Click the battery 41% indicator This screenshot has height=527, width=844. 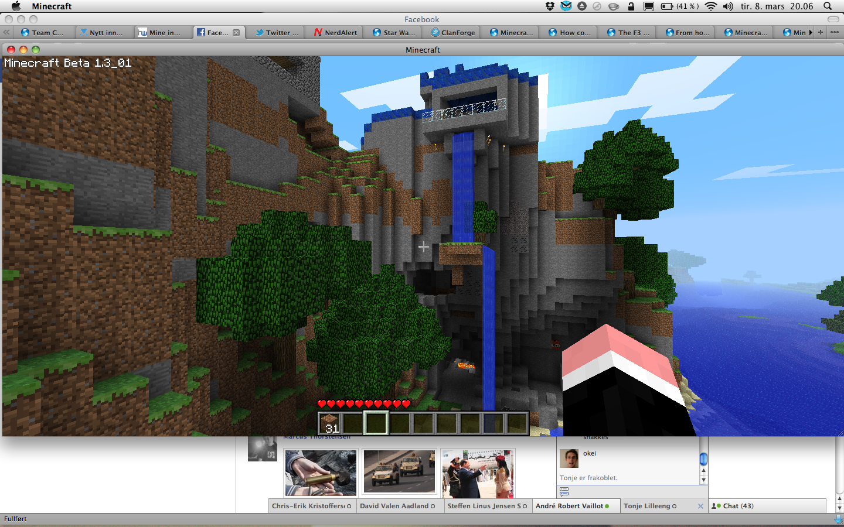click(x=680, y=6)
